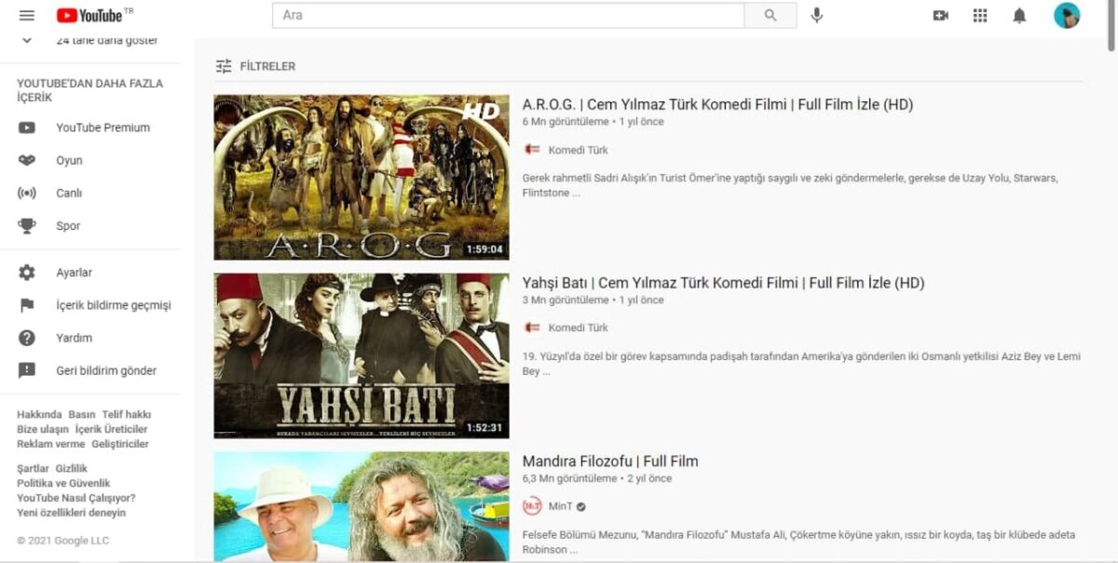Open Mandıra Filozofu full film title
Viewport: 1118px width, 563px height.
tap(610, 462)
